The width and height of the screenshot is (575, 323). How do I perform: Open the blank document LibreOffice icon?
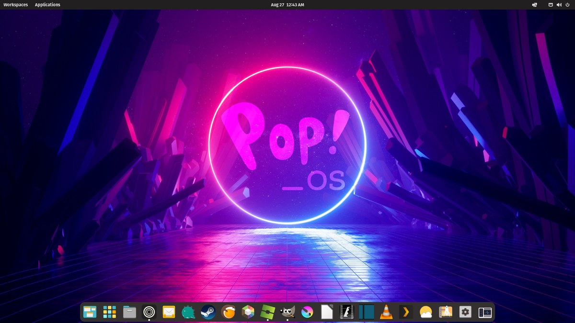327,312
